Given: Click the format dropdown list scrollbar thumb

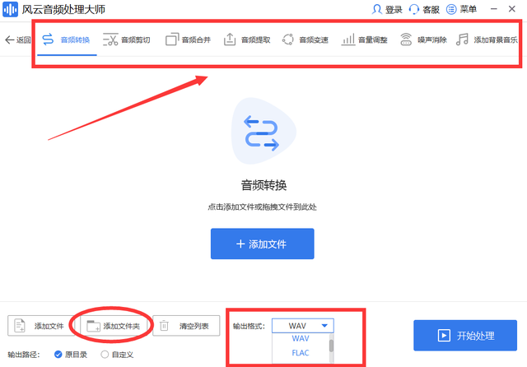Looking at the screenshot, I should (331, 346).
